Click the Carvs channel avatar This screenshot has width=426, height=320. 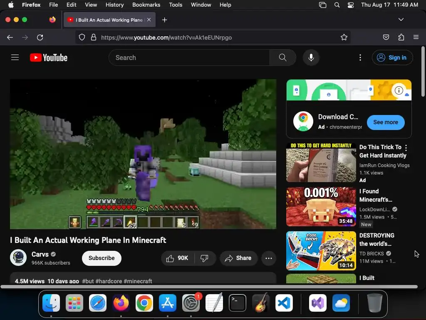(x=18, y=257)
